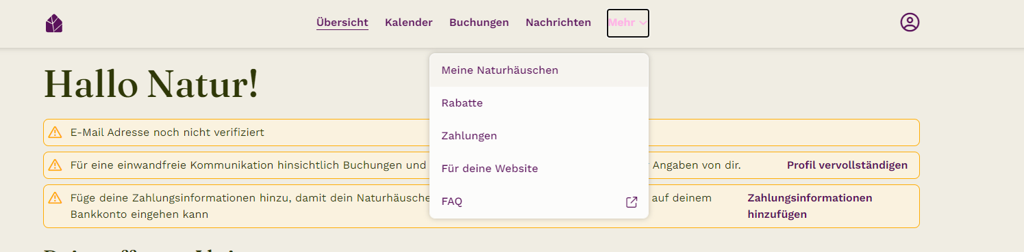Screen dimensions: 1024x252
Task: Open Zahlungen menu item
Action: tap(539, 136)
